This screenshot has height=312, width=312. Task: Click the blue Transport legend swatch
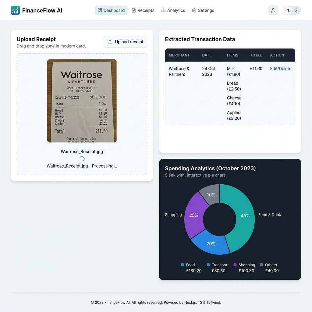[x=208, y=265]
